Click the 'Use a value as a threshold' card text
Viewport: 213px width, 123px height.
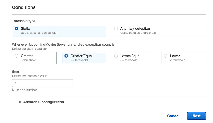pos(39,33)
